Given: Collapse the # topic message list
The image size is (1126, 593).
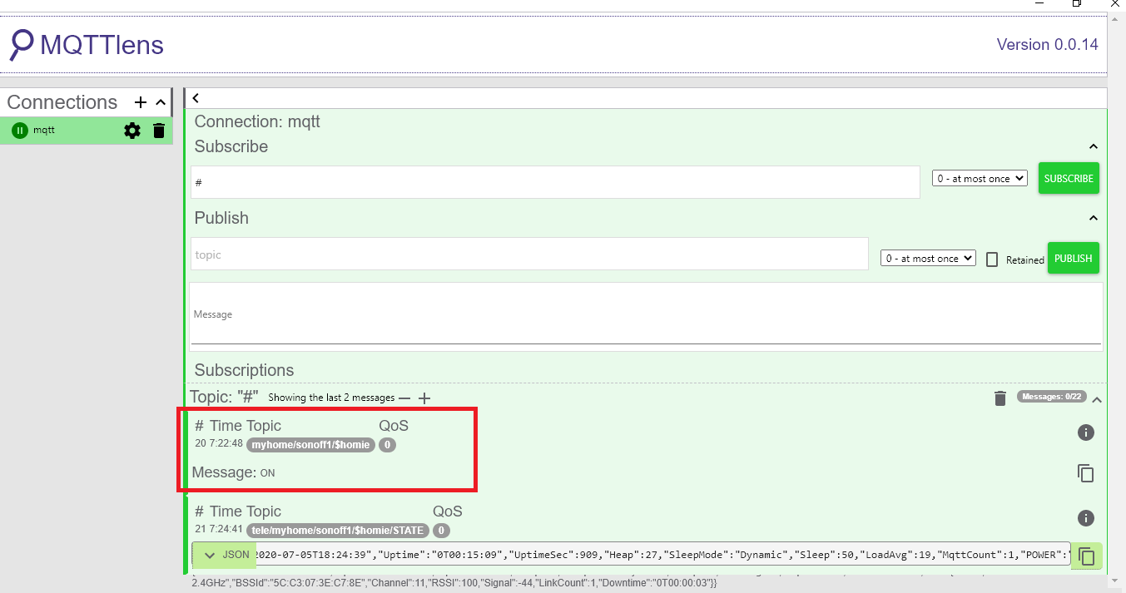Looking at the screenshot, I should point(1097,400).
